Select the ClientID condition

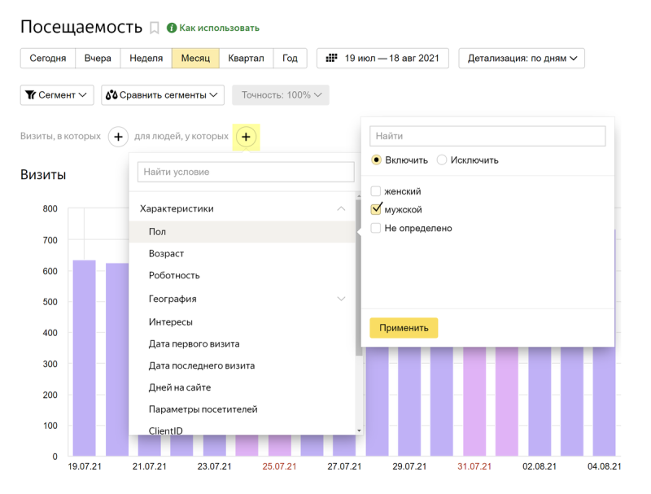[x=242, y=430]
